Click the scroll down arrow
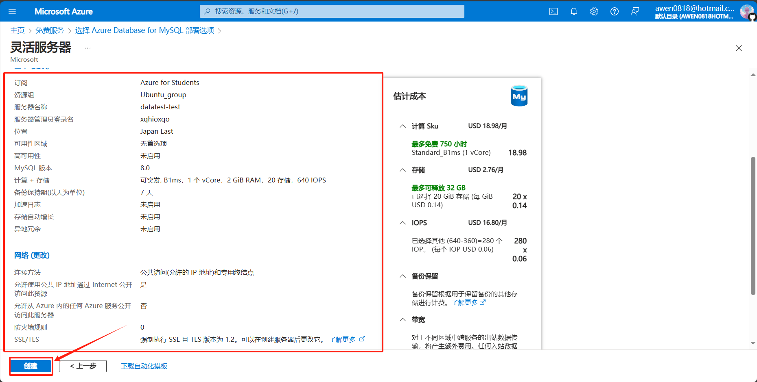This screenshot has height=382, width=757. pyautogui.click(x=753, y=343)
